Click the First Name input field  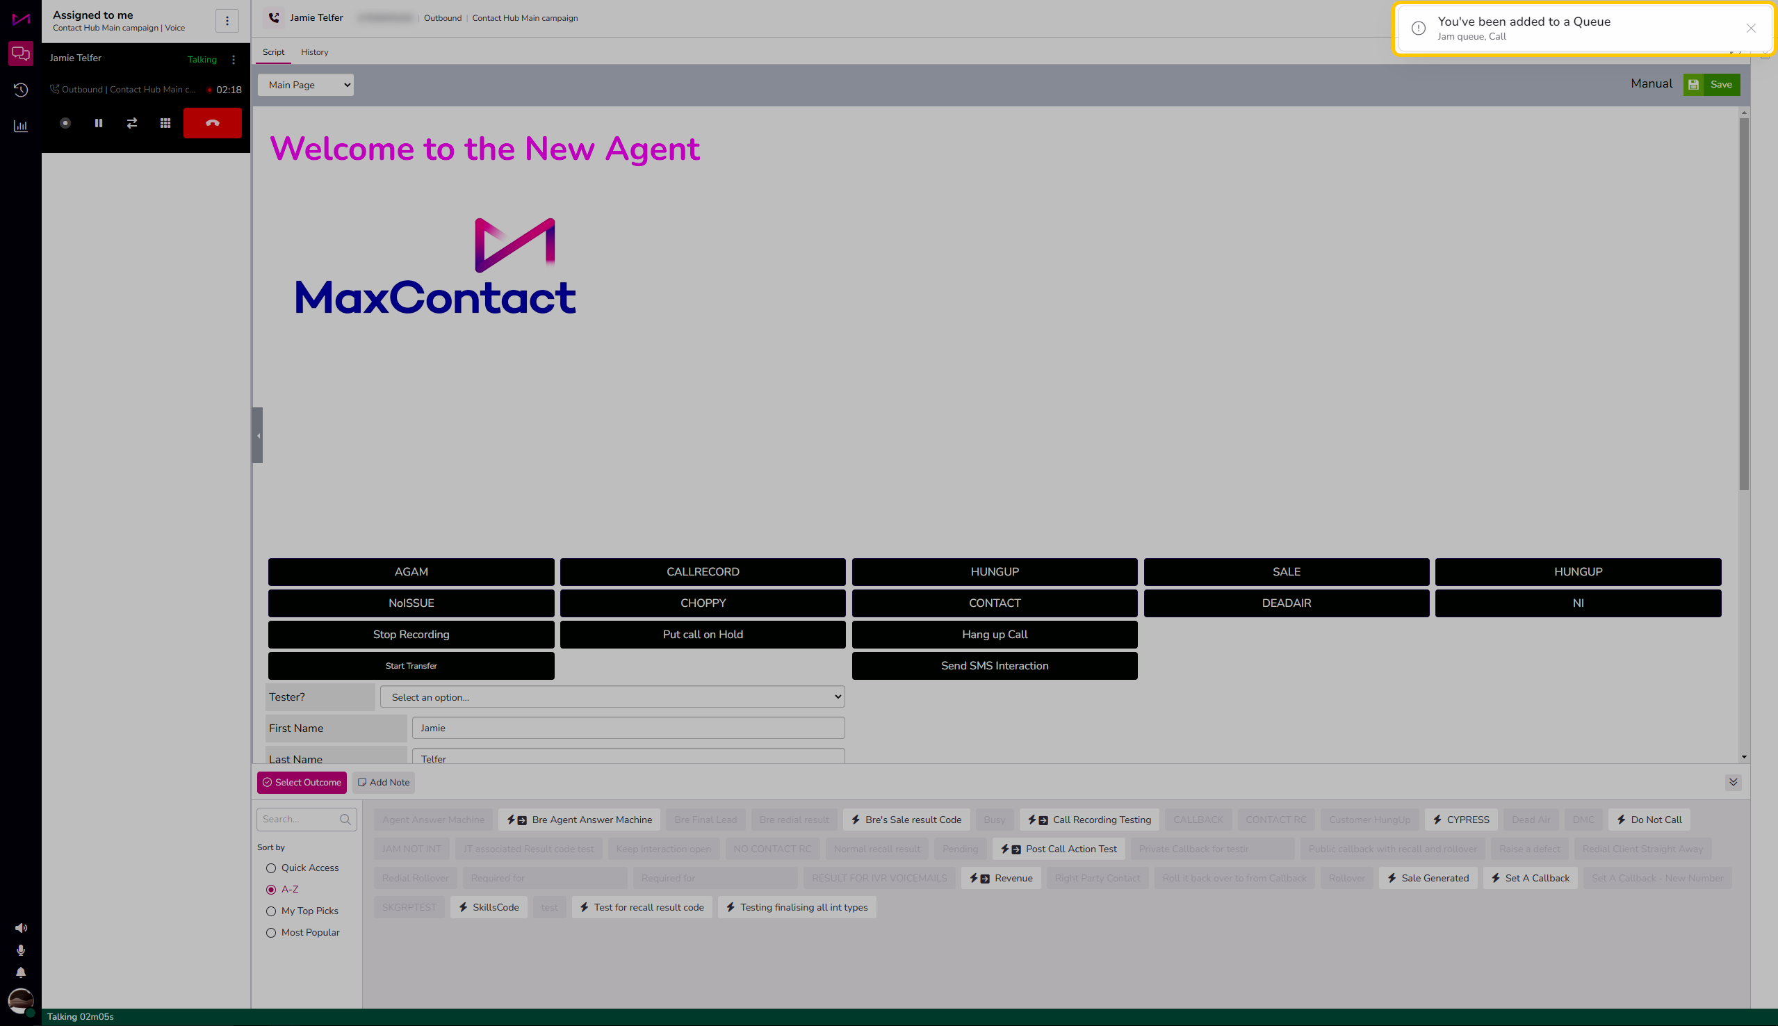pos(628,728)
